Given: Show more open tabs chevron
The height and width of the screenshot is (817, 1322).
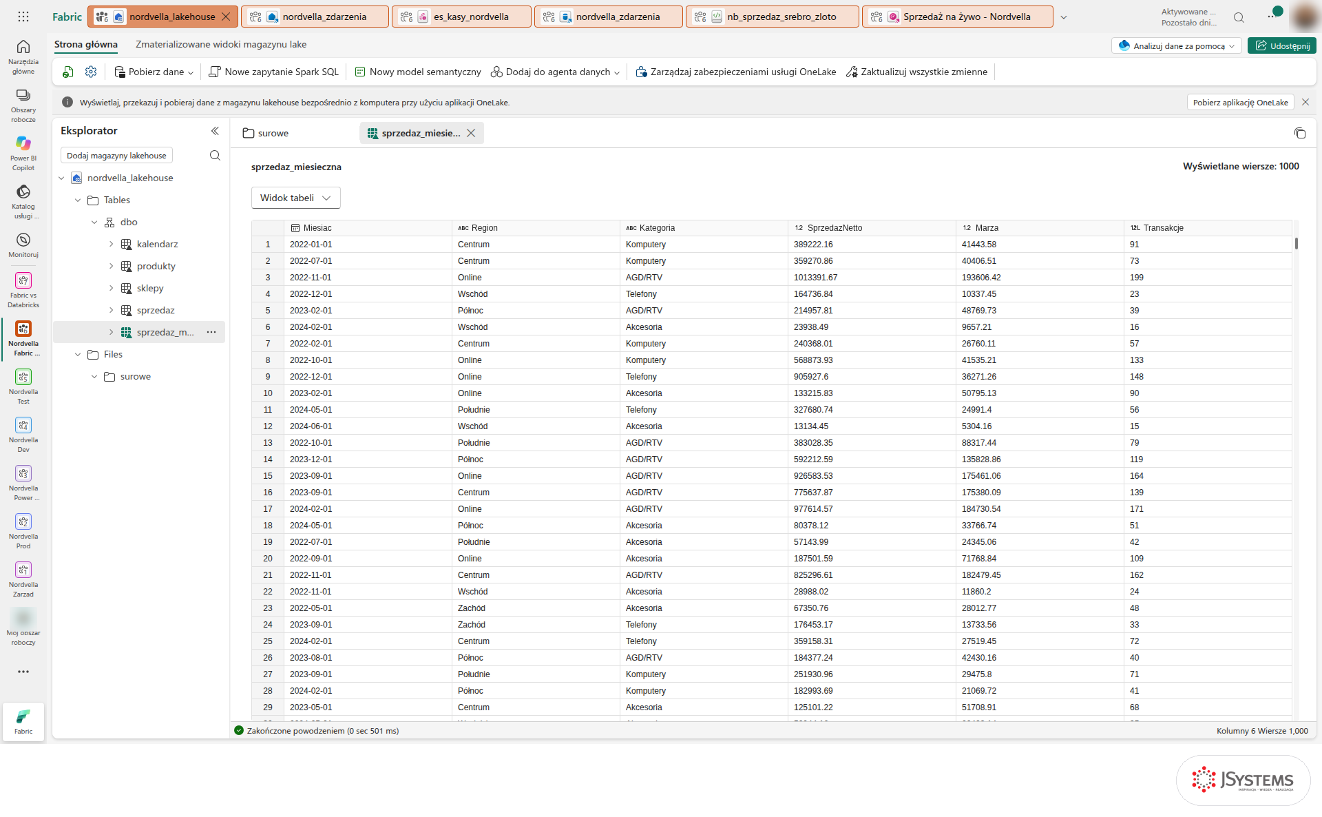Looking at the screenshot, I should 1063,17.
